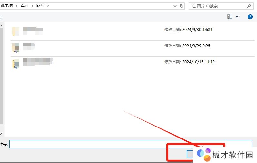Navigate to 桌面 in the breadcrumb

click(x=24, y=6)
